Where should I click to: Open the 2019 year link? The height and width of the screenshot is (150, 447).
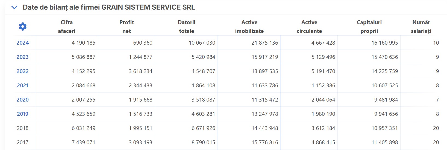click(23, 114)
